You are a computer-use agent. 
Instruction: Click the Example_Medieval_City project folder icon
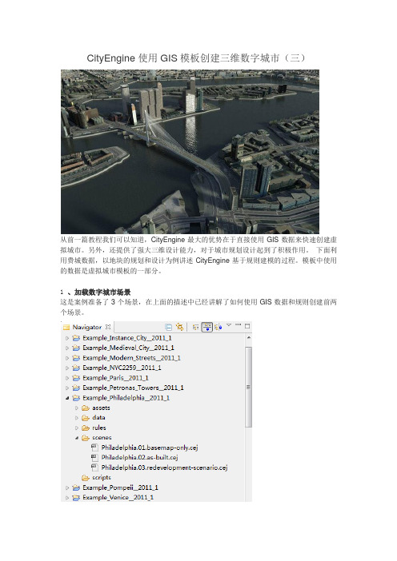(76, 348)
